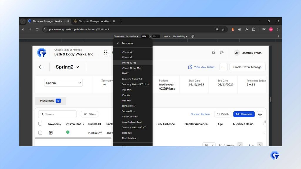Open the 100% zoom dropdown in DevTools

tap(167, 36)
